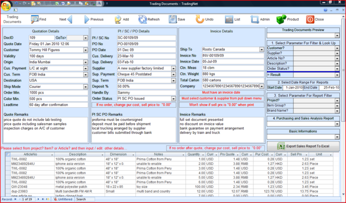Expand Purchasing and Sales Analysis Report dropdown
This screenshot has width=346, height=203.
(337, 124)
